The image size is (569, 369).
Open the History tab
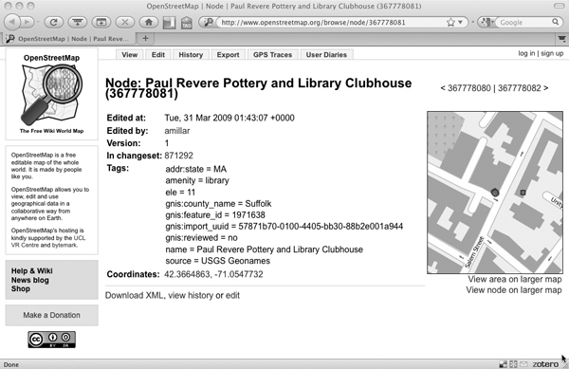(x=191, y=55)
